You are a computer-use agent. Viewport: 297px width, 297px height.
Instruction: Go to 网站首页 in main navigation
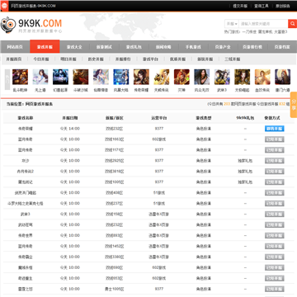point(15,47)
